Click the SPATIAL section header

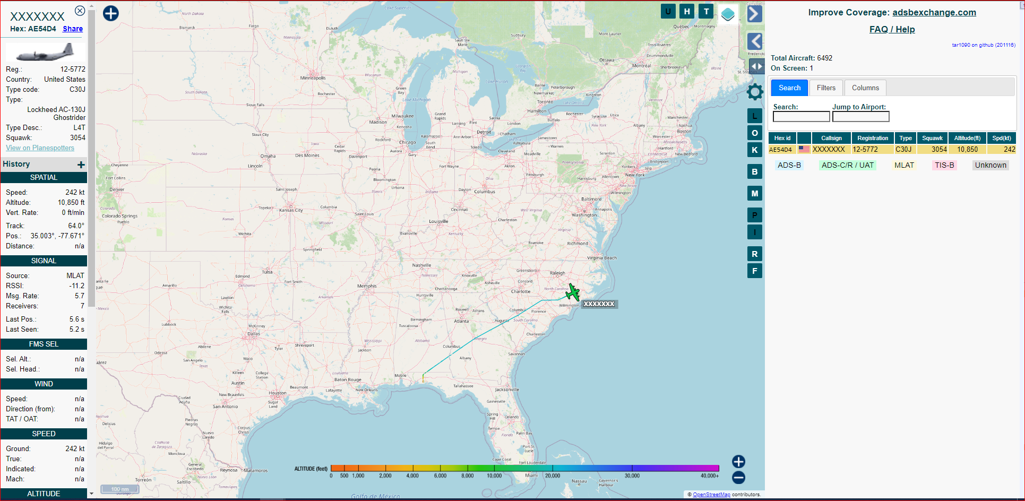(x=44, y=178)
